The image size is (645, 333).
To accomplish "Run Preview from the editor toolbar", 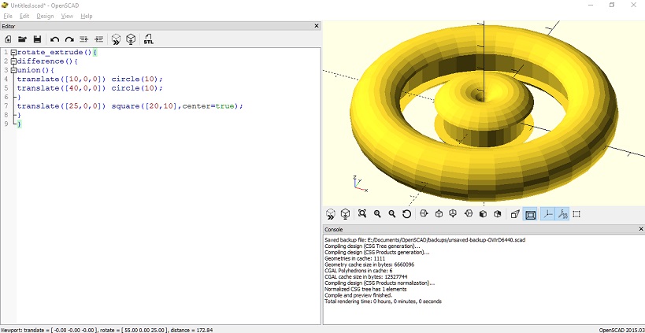I will (117, 39).
